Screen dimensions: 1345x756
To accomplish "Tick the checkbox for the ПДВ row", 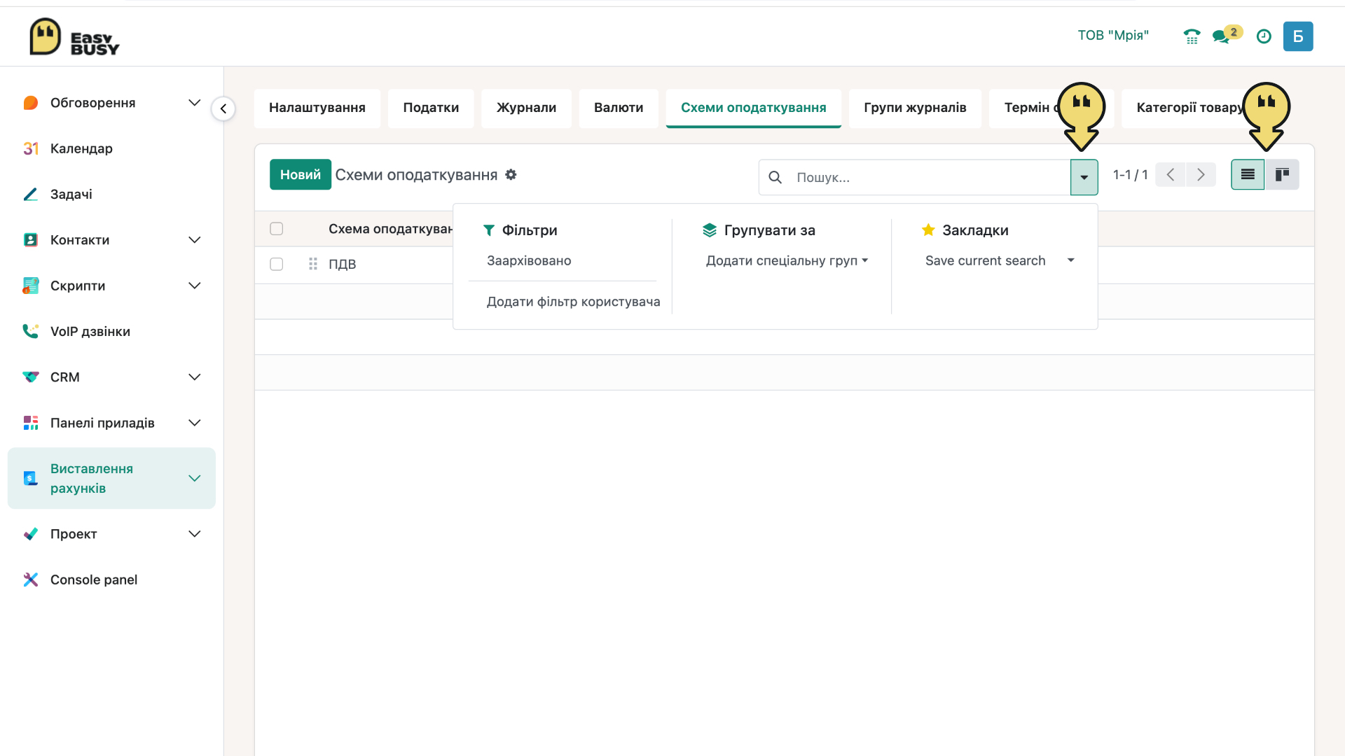I will pyautogui.click(x=277, y=264).
